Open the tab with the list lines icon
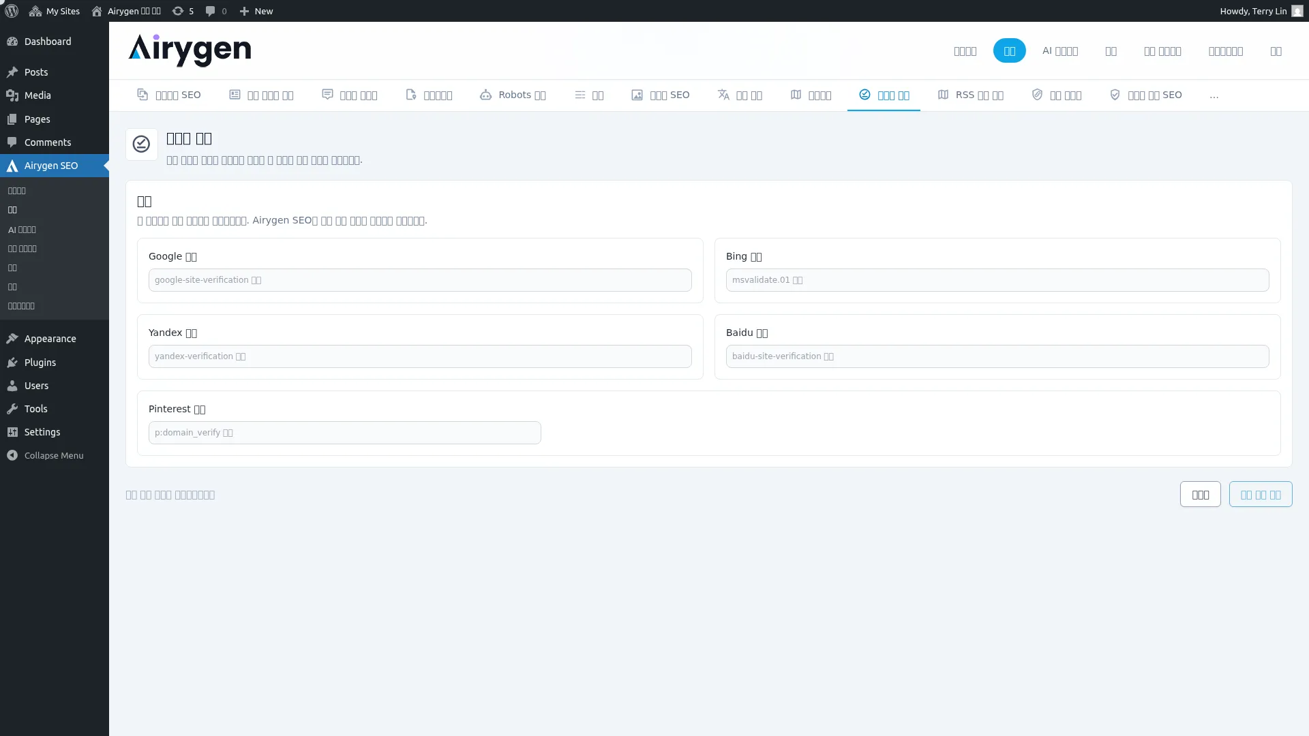Viewport: 1309px width, 736px height. click(x=589, y=95)
